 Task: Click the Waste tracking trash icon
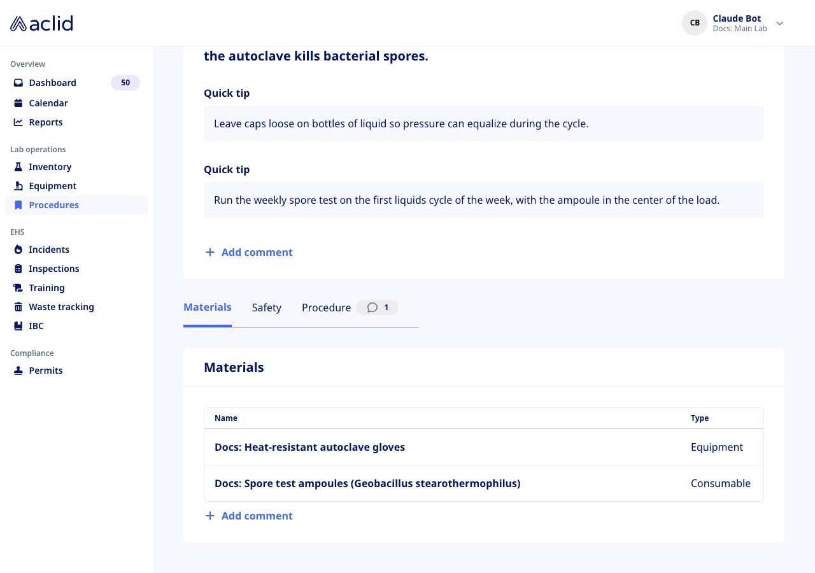(18, 307)
